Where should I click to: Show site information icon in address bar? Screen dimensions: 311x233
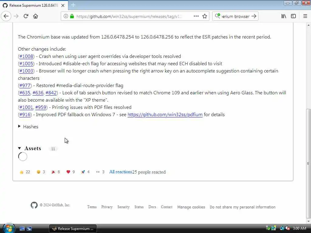tap(66, 16)
